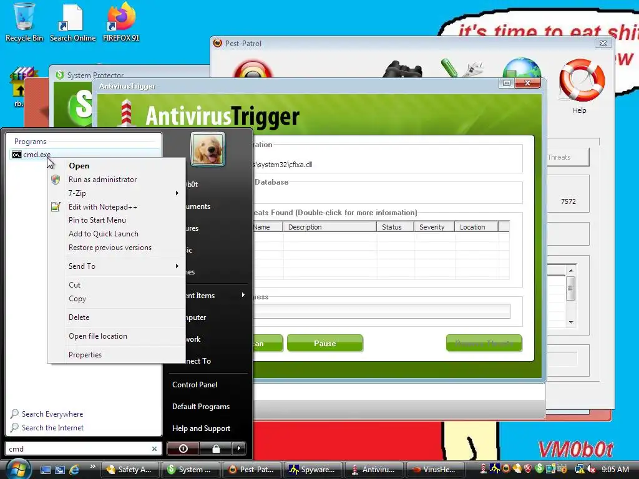Image resolution: width=639 pixels, height=479 pixels.
Task: Choose Edit with Notepad++
Action: [116, 207]
